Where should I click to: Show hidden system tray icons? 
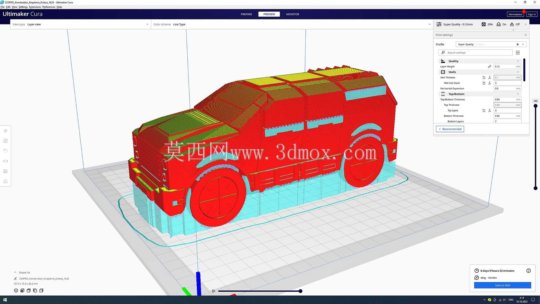pos(484,300)
